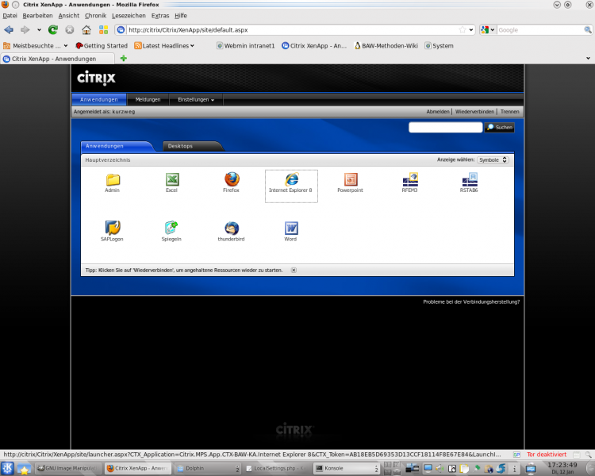This screenshot has height=476, width=595.
Task: Open the URL bar history dropdown
Action: point(471,30)
